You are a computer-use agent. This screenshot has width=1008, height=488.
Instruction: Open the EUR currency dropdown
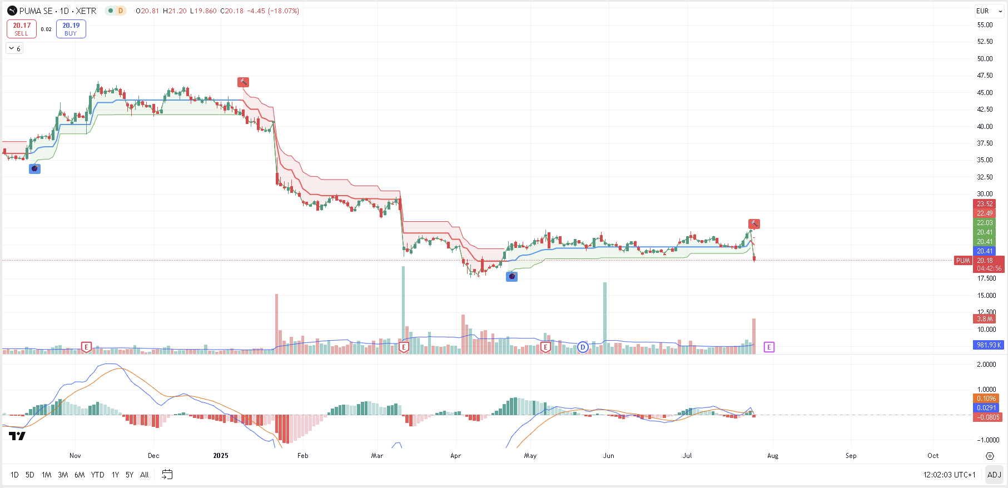point(989,11)
